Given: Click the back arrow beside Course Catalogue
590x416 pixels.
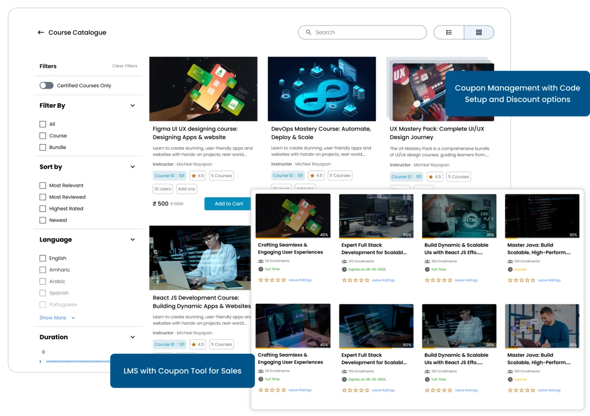Looking at the screenshot, I should [x=41, y=32].
